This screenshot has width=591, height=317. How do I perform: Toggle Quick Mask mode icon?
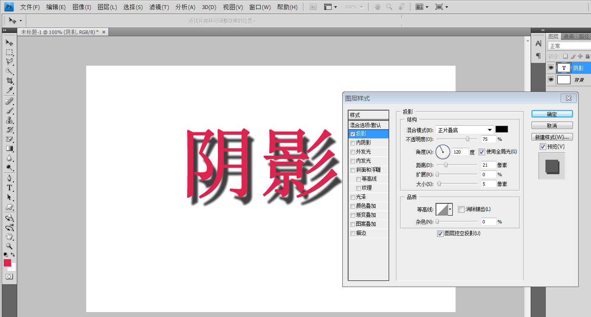[9, 277]
